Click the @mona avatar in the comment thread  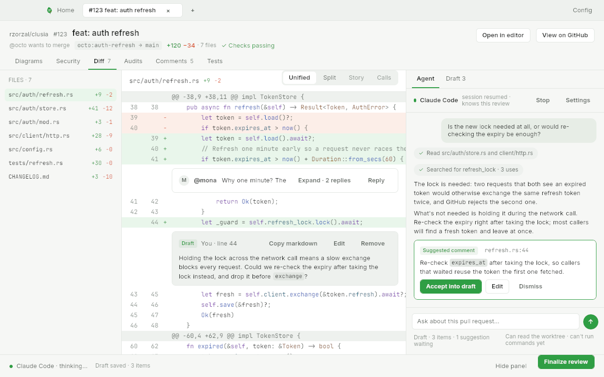tap(184, 180)
